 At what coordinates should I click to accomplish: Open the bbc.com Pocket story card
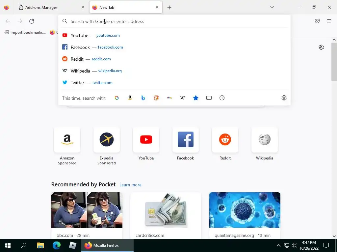[87, 216]
